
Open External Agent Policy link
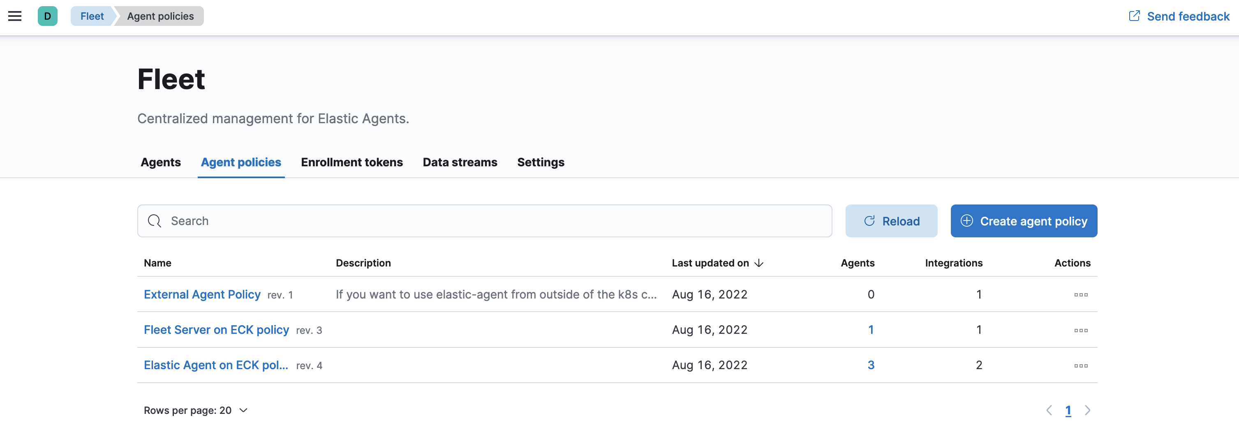coord(202,294)
